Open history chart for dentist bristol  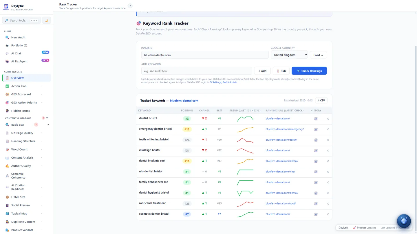point(316,119)
